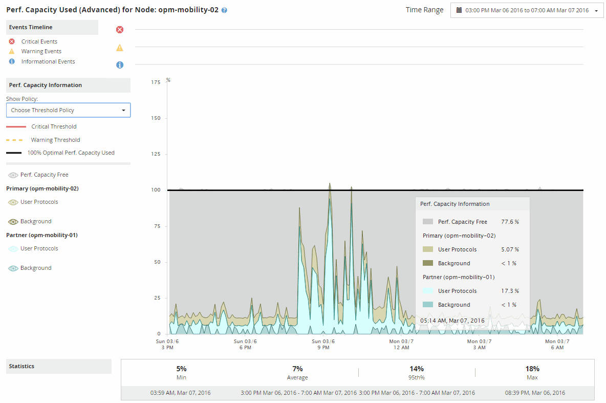The image size is (606, 403).
Task: Click the Max statistic value of 18%
Action: (532, 368)
